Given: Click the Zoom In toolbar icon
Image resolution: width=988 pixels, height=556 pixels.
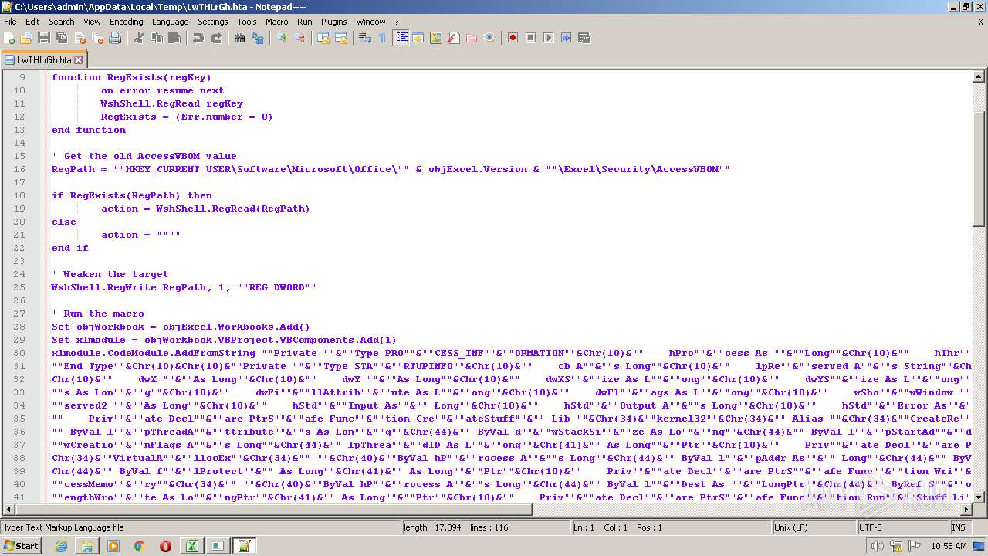Looking at the screenshot, I should 282,38.
